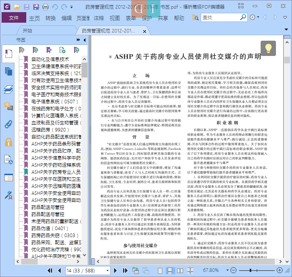Close the 药房管理规范 document tab

pos(145,31)
